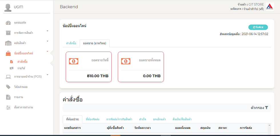Image resolution: width=280 pixels, height=136 pixels.
Task: Click the banknote icon on today's sales card
Action: [x=74, y=61]
